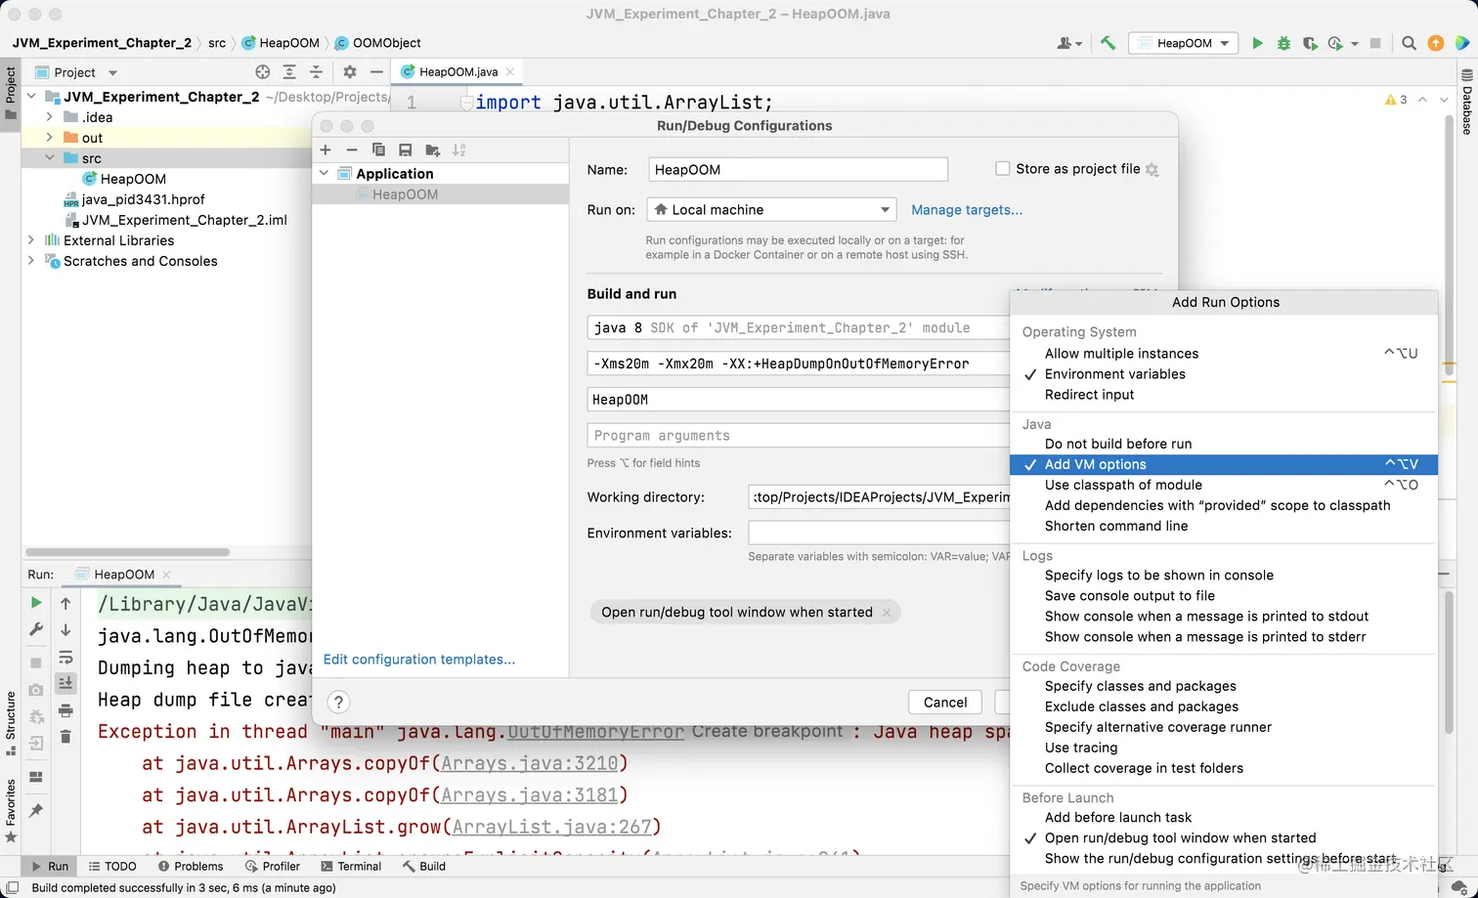1478x898 pixels.
Task: Toggle the Add VM options entry
Action: (x=1224, y=464)
